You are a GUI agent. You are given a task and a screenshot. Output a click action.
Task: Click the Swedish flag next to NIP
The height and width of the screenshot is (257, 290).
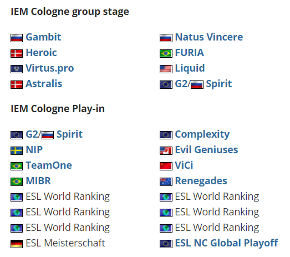(x=17, y=150)
